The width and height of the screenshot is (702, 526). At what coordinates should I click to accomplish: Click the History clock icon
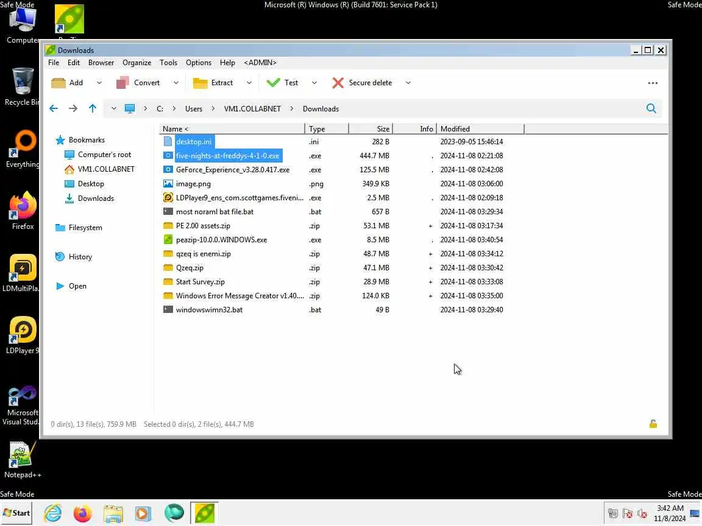point(60,257)
